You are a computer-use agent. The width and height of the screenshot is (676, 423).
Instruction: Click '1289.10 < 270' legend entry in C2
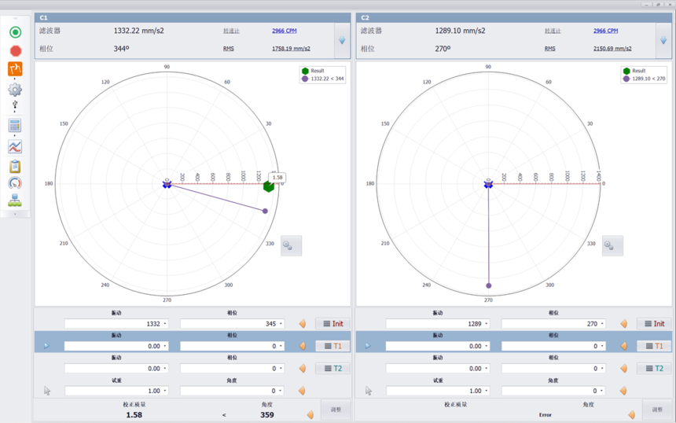tap(644, 79)
